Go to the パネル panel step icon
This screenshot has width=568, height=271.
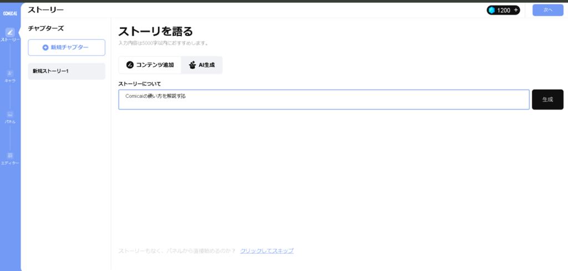[x=10, y=114]
